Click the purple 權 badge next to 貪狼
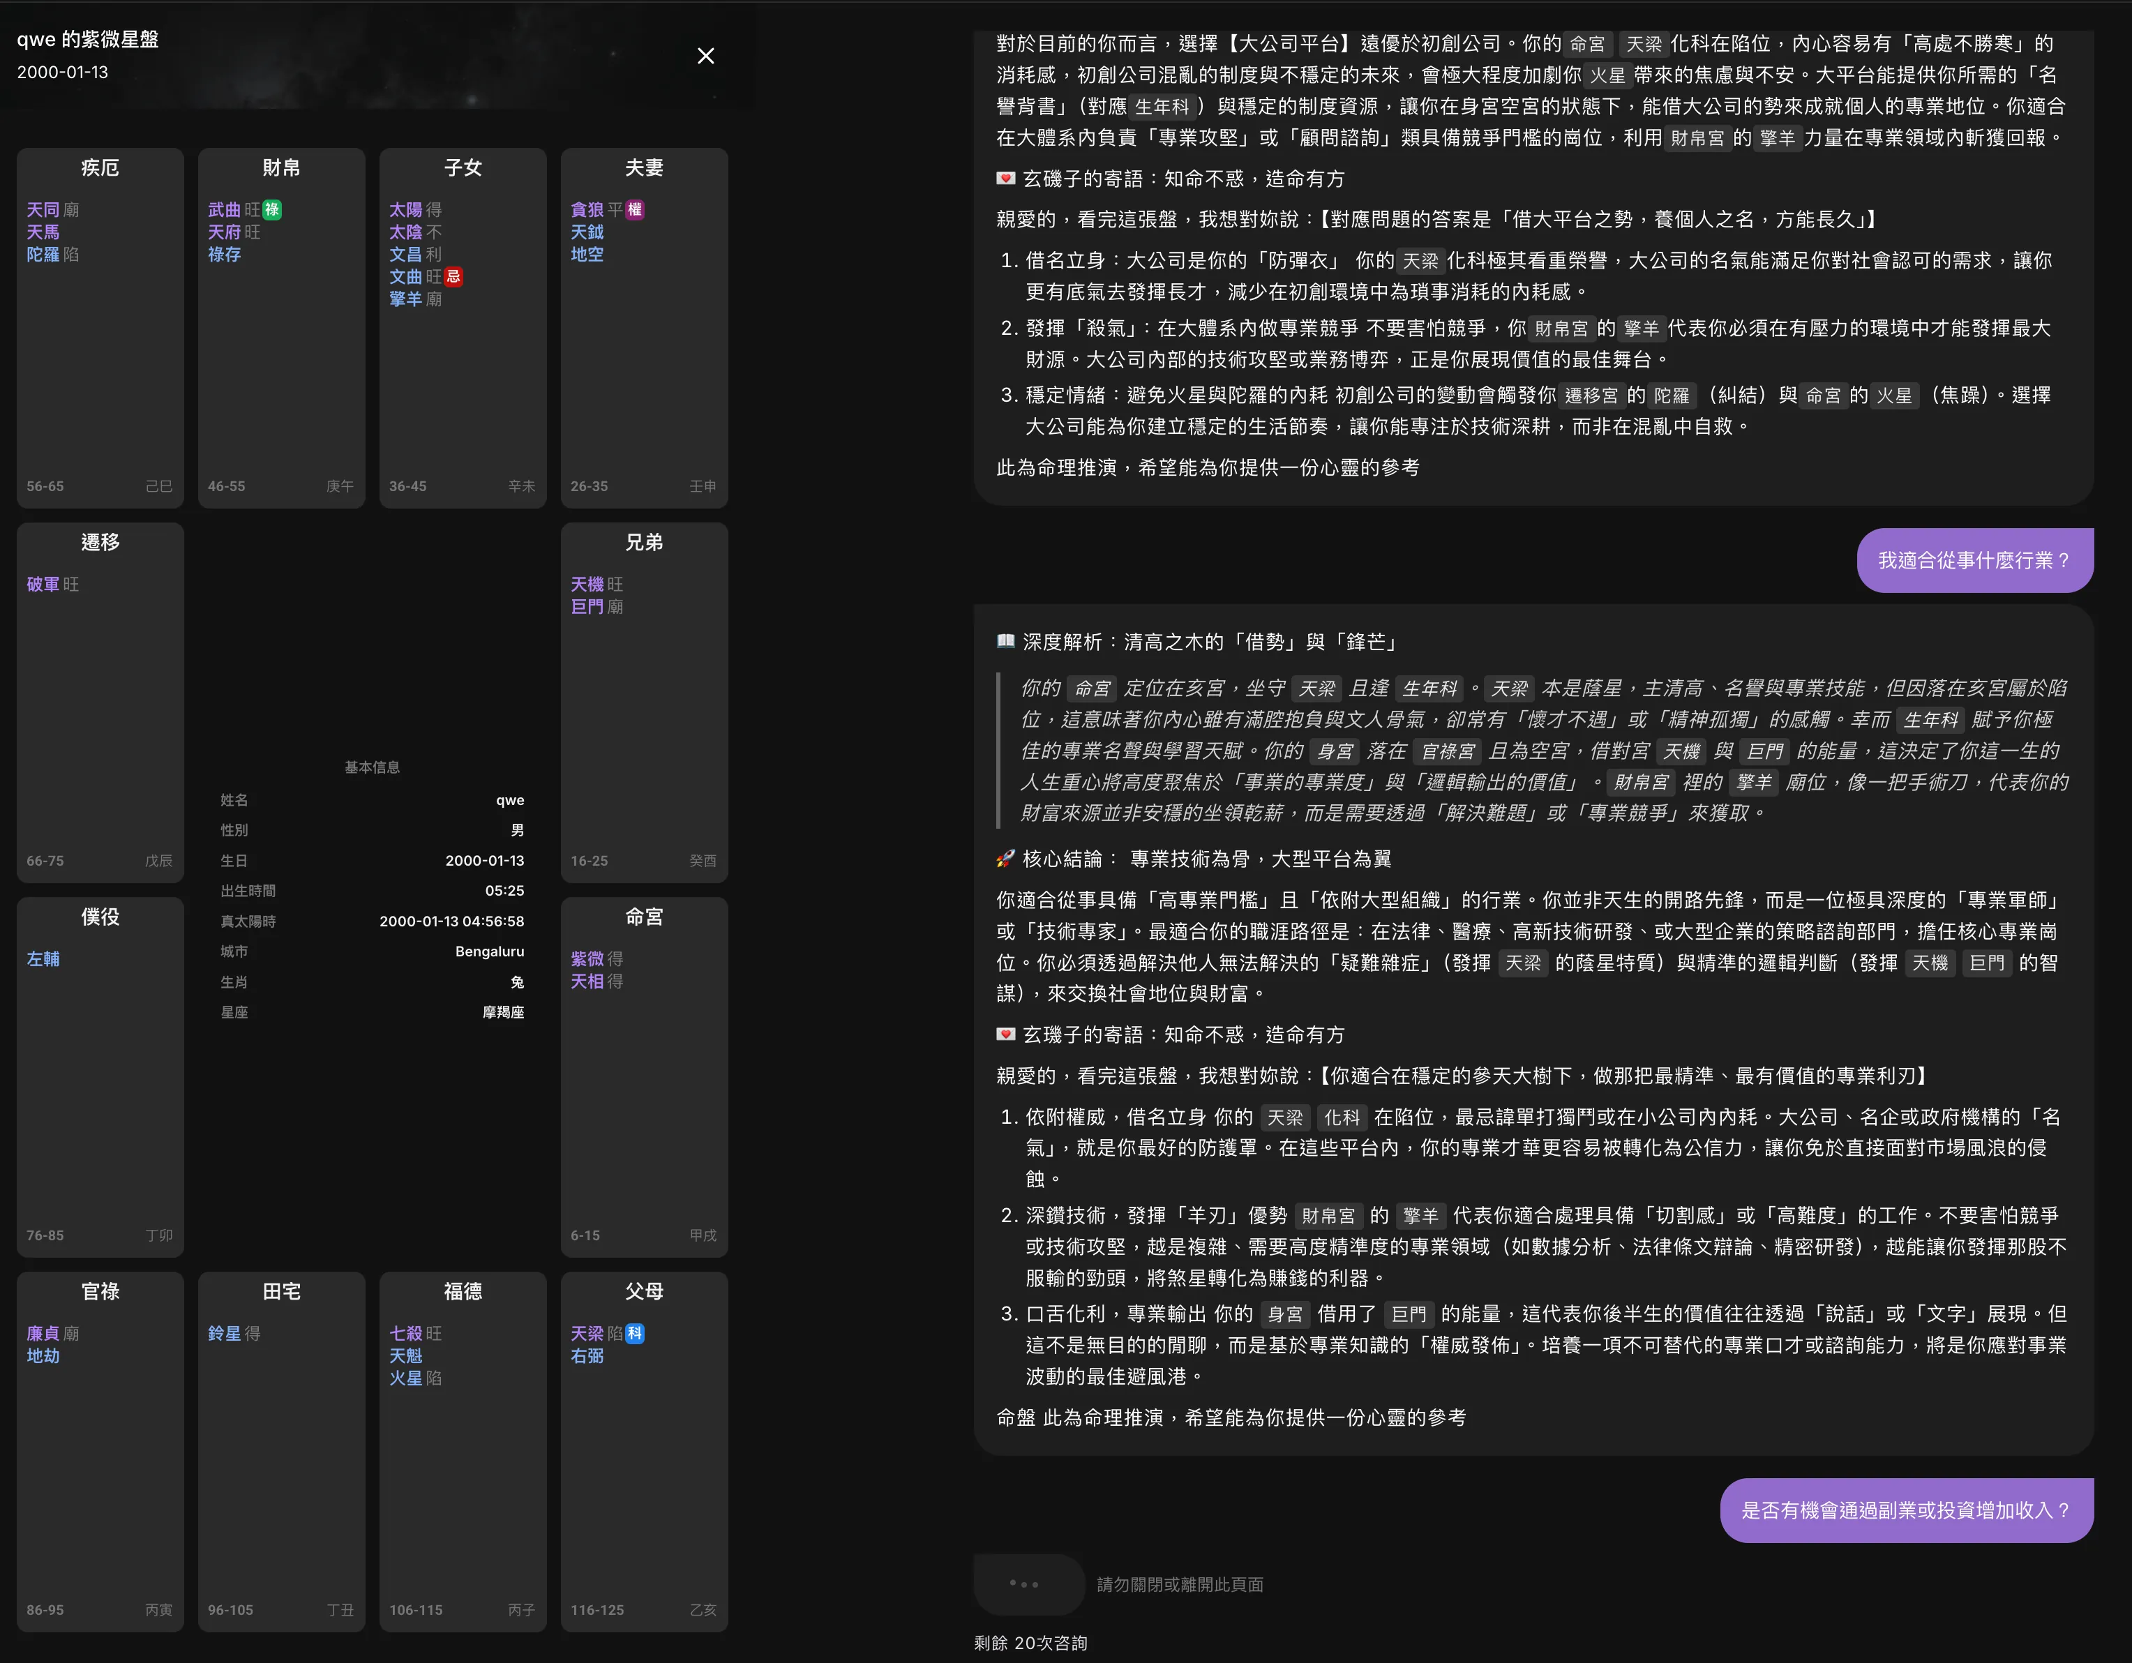Viewport: 2132px width, 1663px height. coord(635,210)
